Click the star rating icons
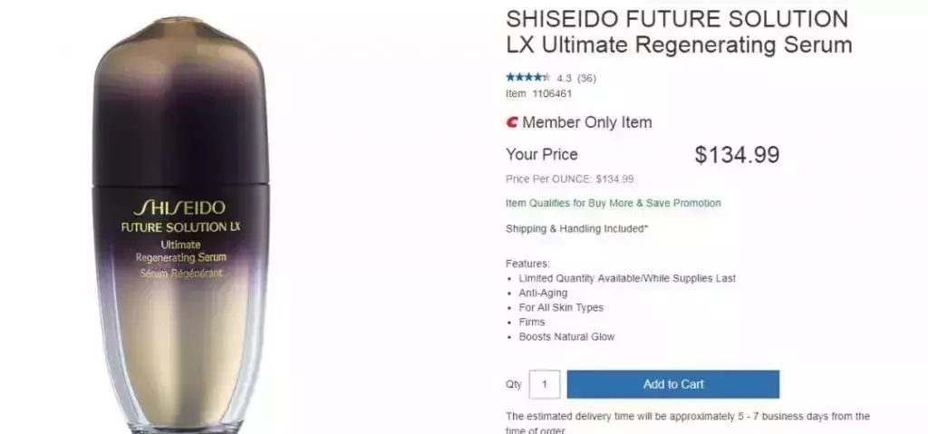Image resolution: width=928 pixels, height=434 pixels. click(x=527, y=78)
